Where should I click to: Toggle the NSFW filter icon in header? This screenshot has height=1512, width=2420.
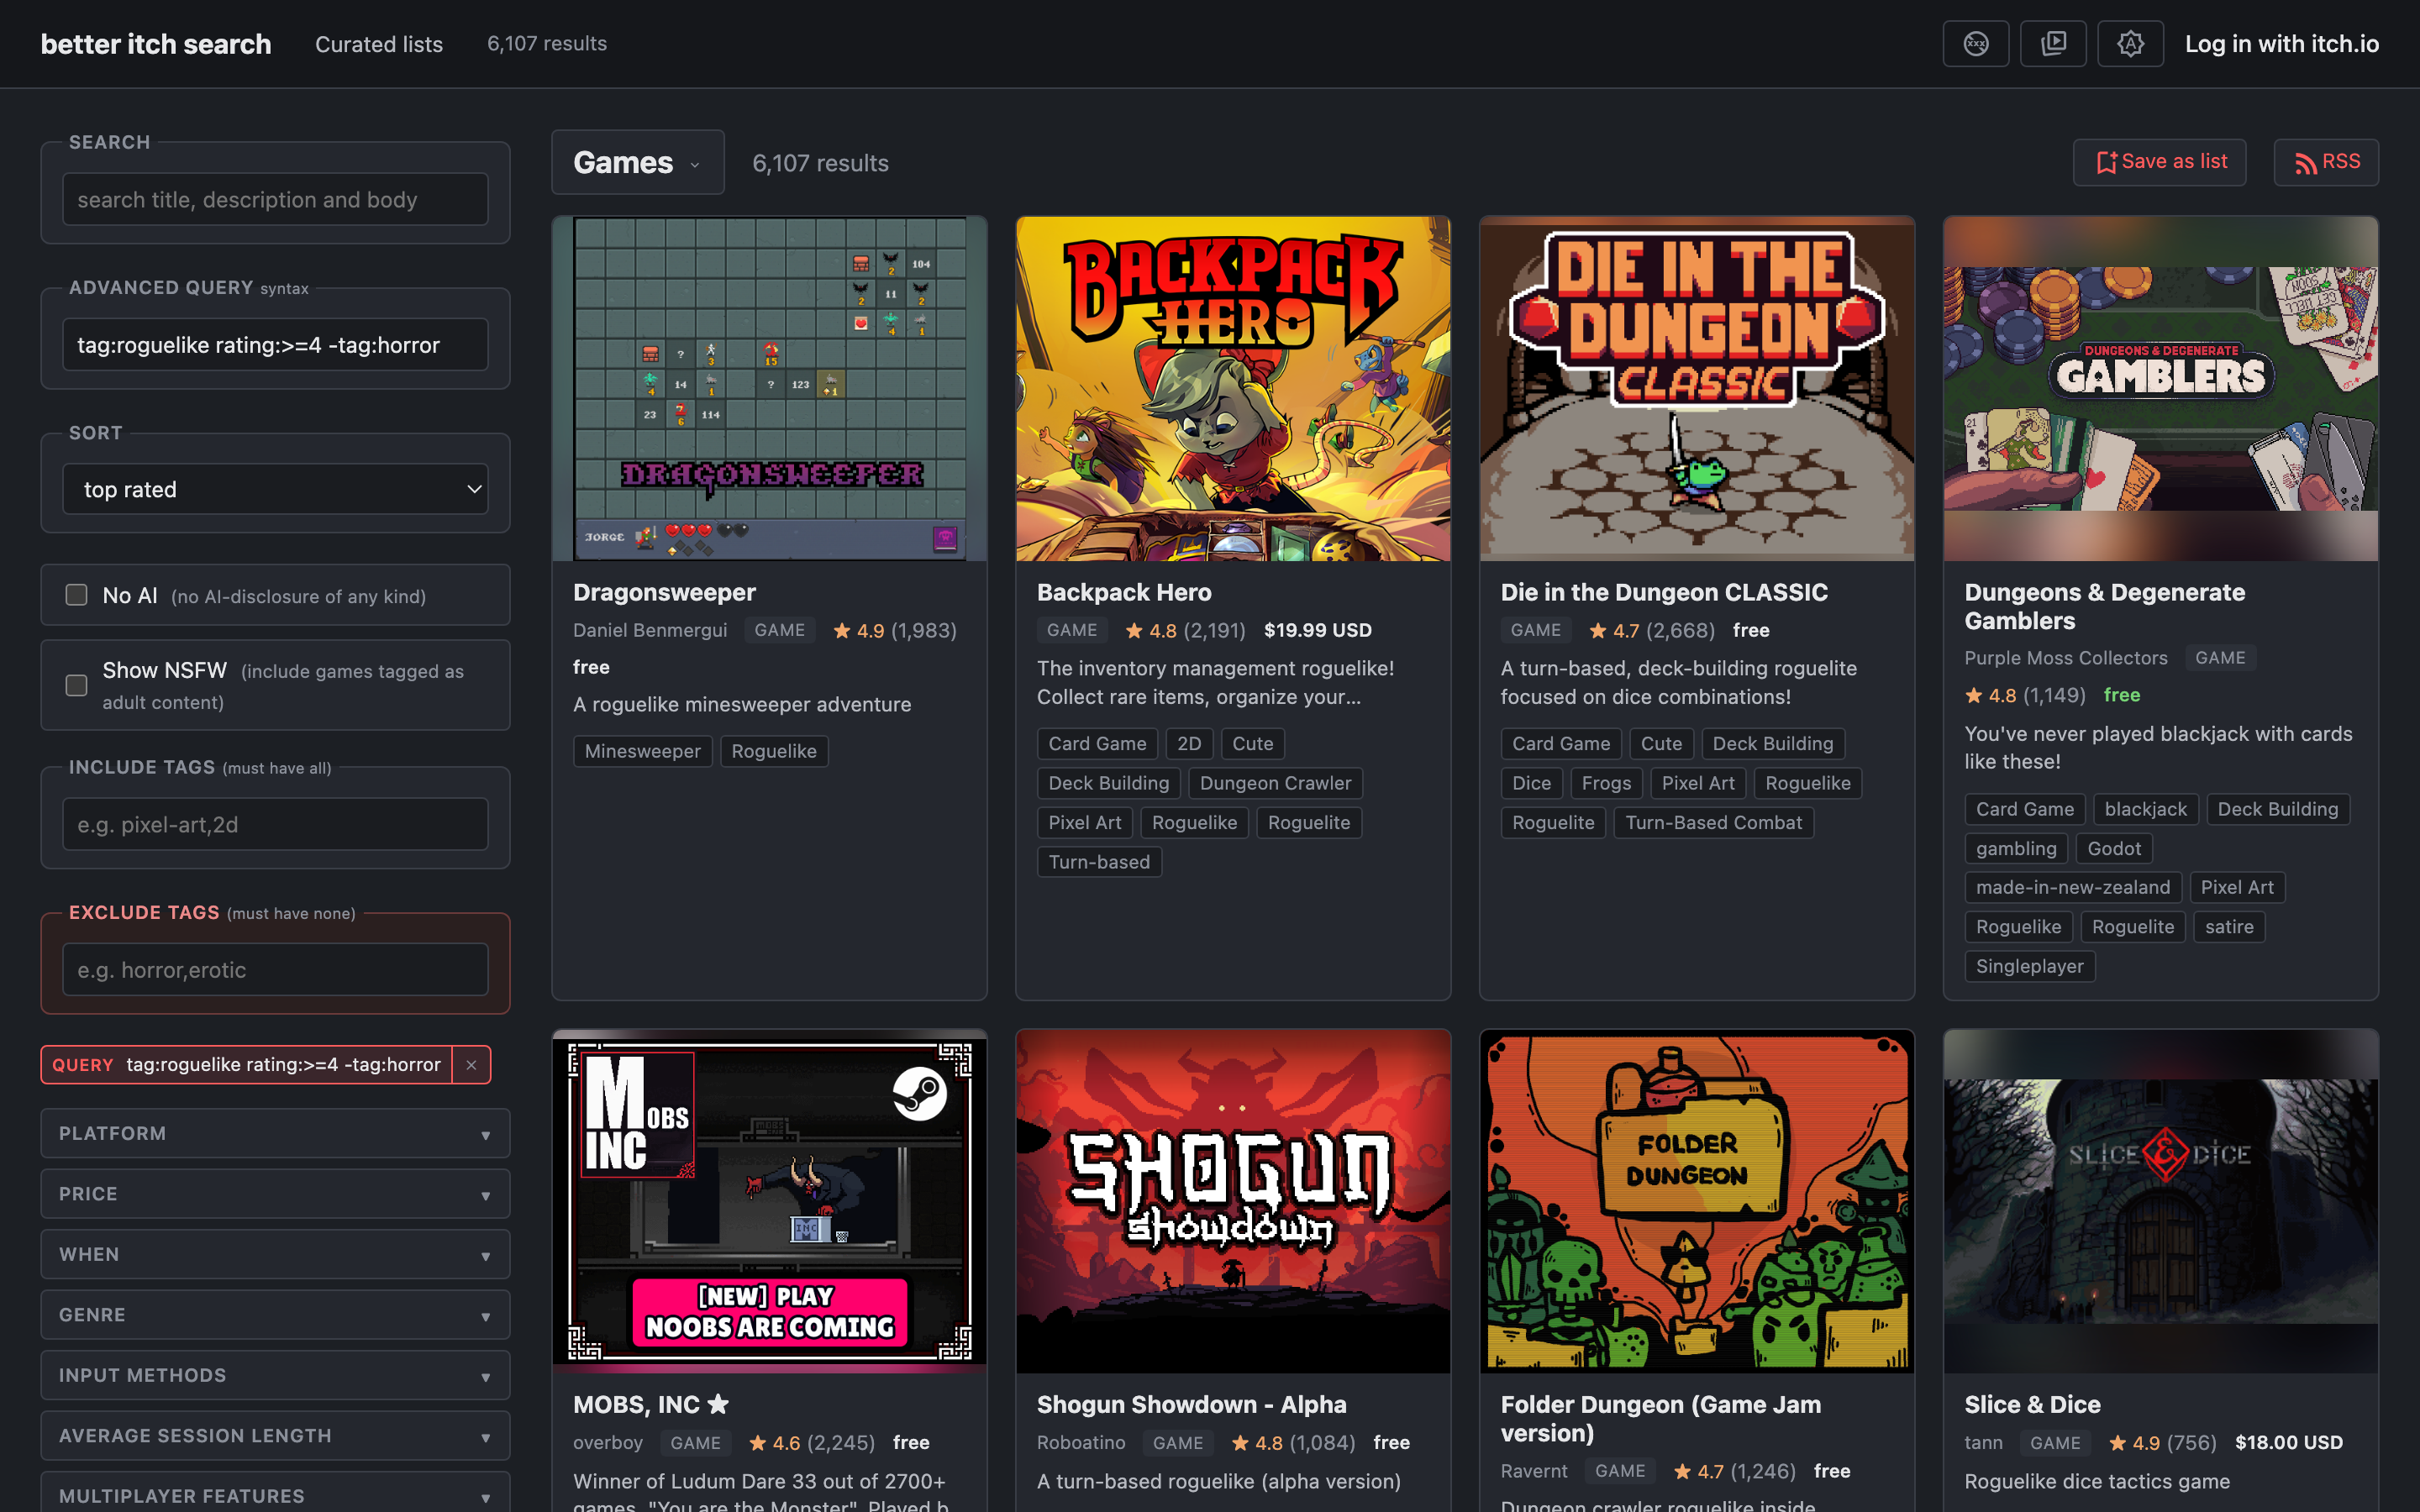[x=1975, y=44]
